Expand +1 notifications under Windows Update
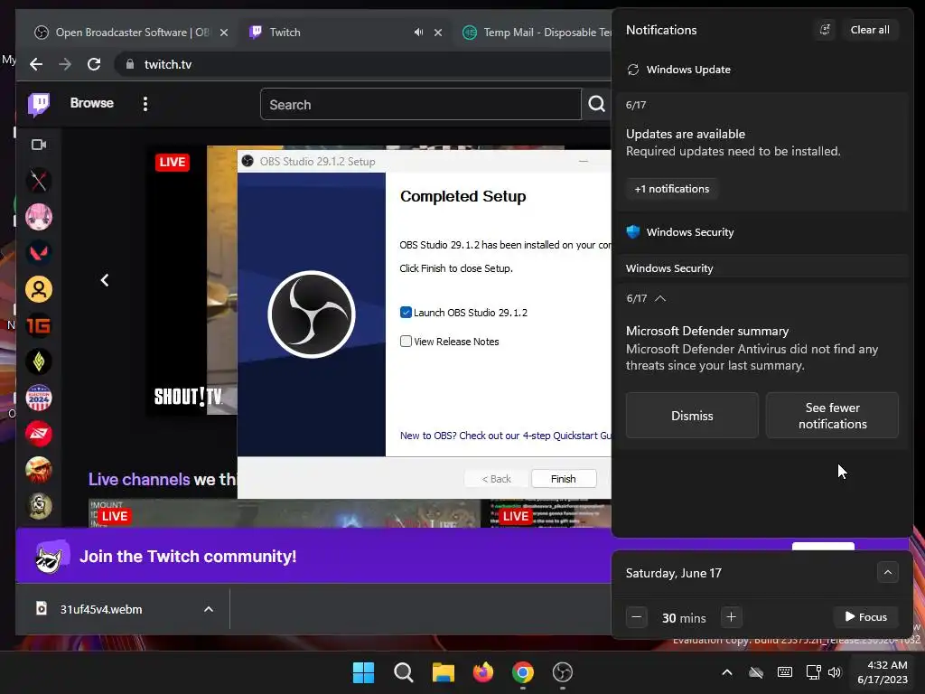 coord(671,189)
